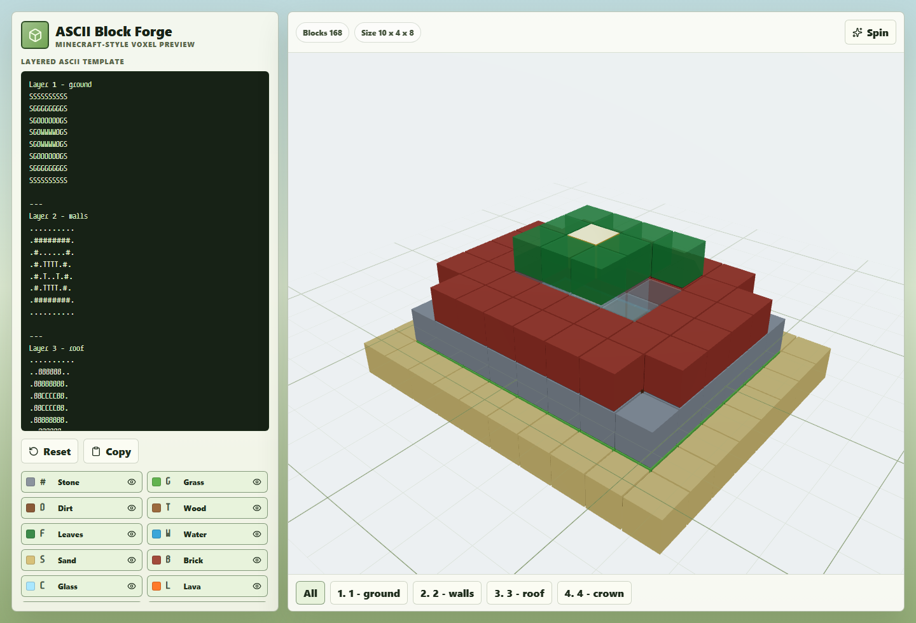The image size is (916, 623).
Task: Click the Dirt brown color swatch
Action: pyautogui.click(x=31, y=508)
